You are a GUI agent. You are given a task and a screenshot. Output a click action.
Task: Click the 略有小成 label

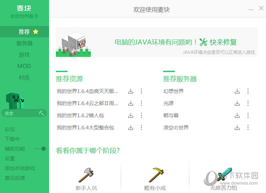[x=155, y=188]
